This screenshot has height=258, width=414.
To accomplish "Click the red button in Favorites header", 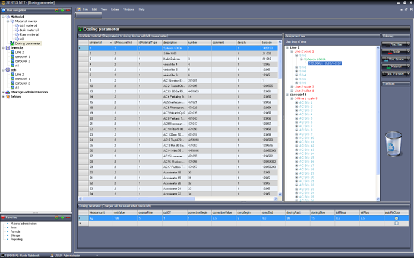I will pos(67,218).
